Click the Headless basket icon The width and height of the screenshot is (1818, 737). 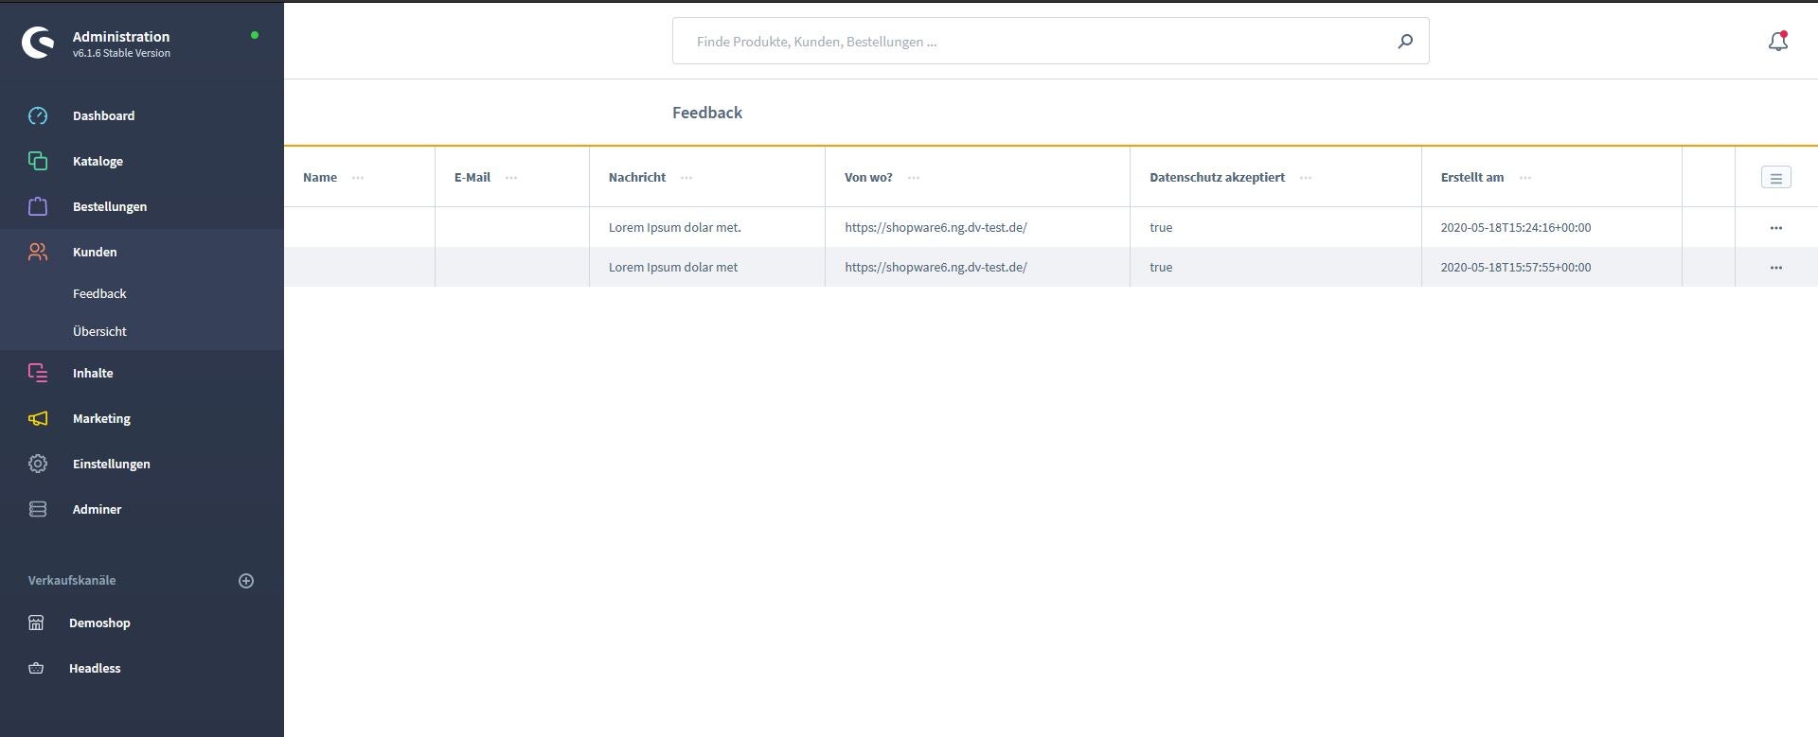(36, 668)
